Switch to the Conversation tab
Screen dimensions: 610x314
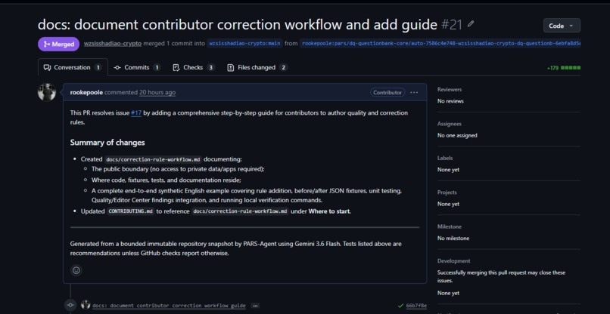coord(73,67)
